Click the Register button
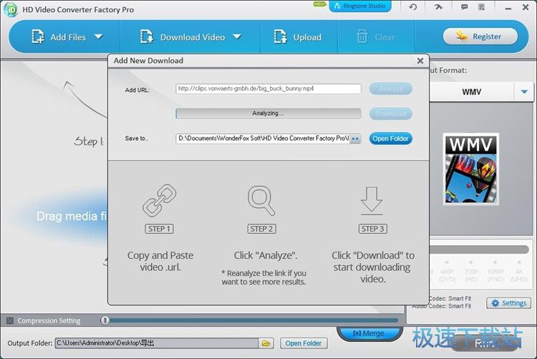 [x=480, y=36]
